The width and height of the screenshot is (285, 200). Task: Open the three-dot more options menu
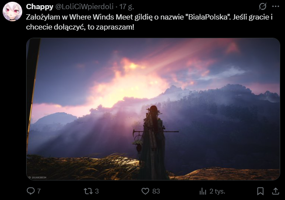[275, 7]
